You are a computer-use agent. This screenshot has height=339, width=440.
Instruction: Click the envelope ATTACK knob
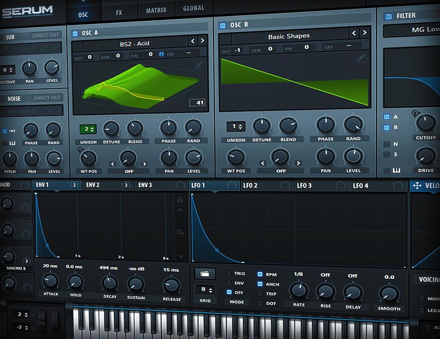point(50,280)
